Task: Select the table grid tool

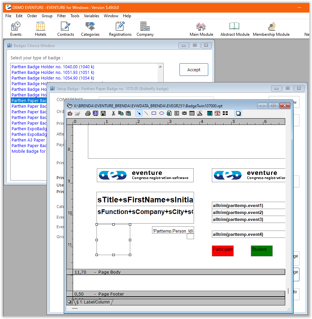Action: pos(192,113)
